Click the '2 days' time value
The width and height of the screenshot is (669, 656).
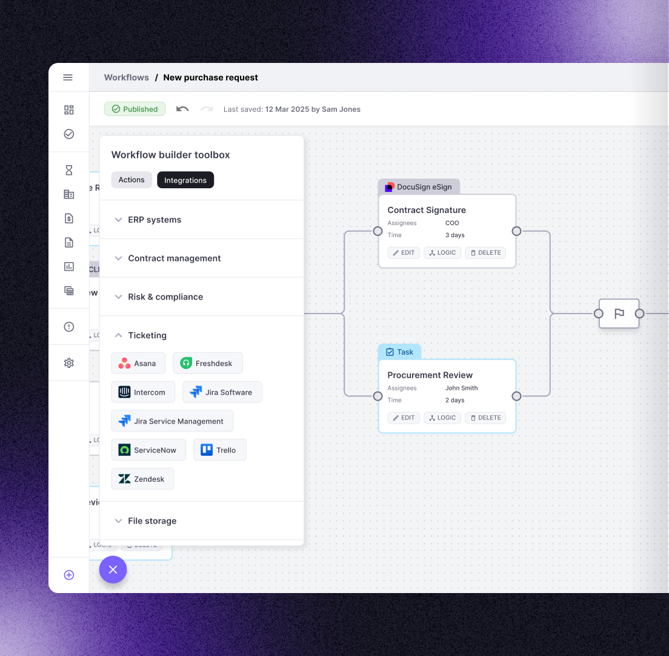(x=455, y=401)
